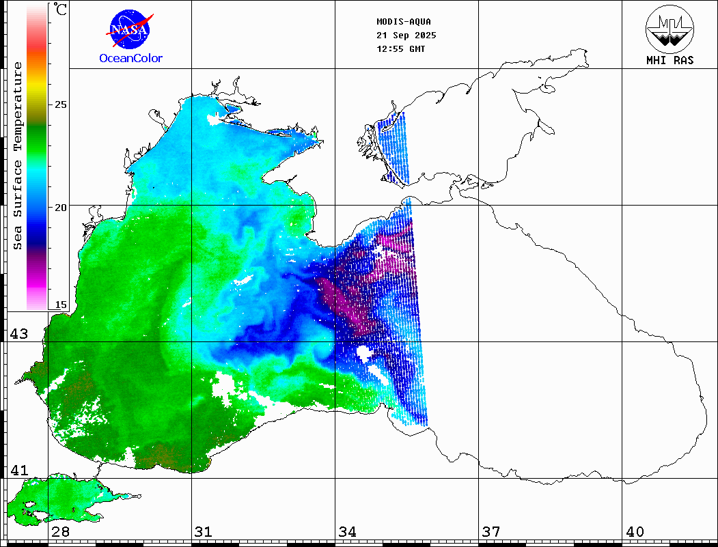
Task: Click the MHI RAS text label
Action: (x=669, y=60)
